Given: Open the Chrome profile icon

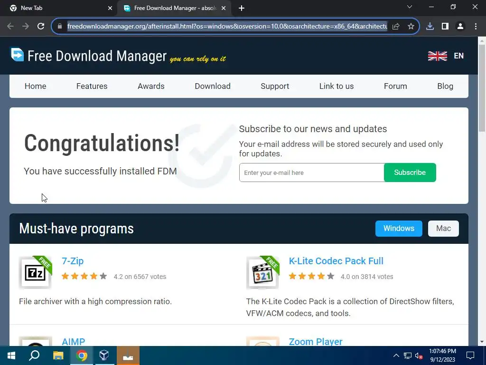Looking at the screenshot, I should (460, 27).
